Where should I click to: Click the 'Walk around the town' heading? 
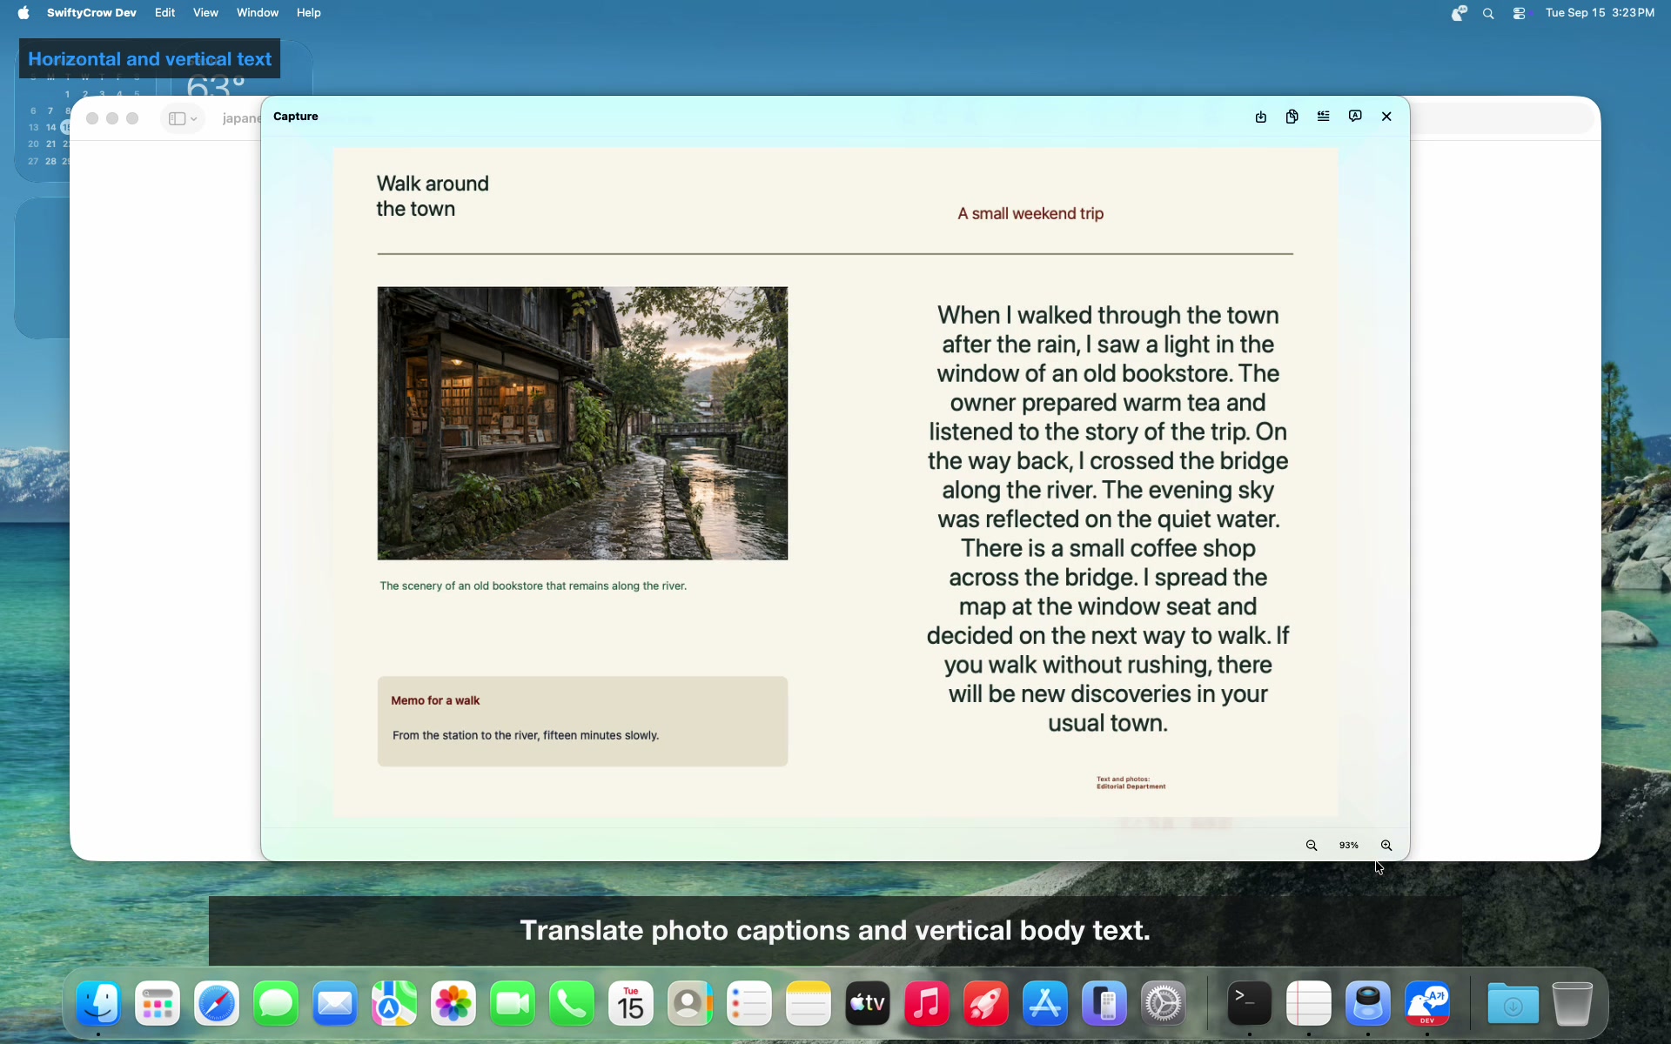[433, 196]
